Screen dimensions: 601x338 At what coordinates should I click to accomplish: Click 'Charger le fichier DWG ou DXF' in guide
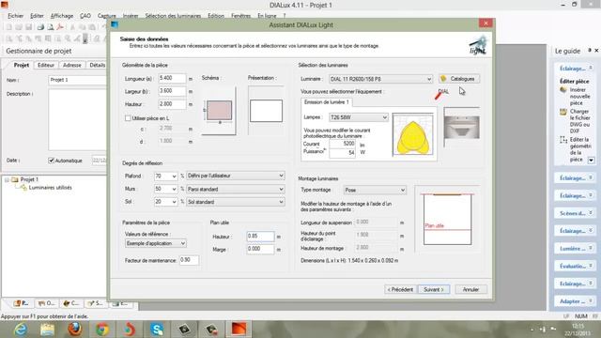tap(580, 121)
